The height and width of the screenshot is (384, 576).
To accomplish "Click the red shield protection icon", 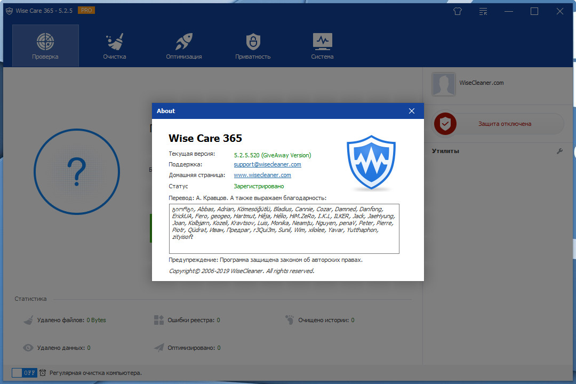I will [445, 124].
